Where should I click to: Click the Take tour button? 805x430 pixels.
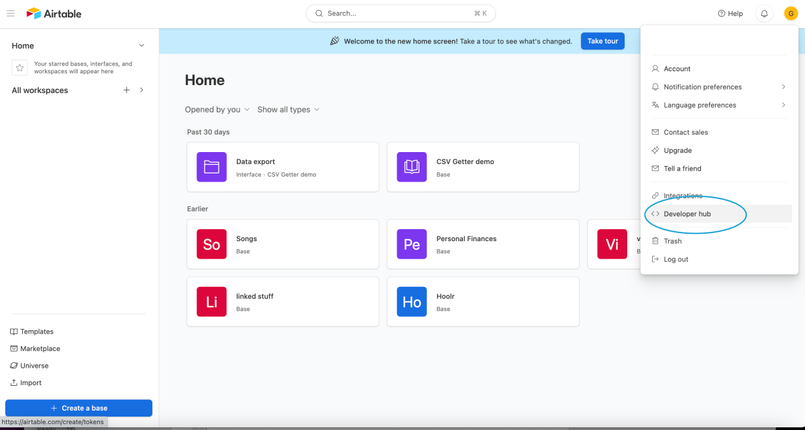tap(602, 41)
